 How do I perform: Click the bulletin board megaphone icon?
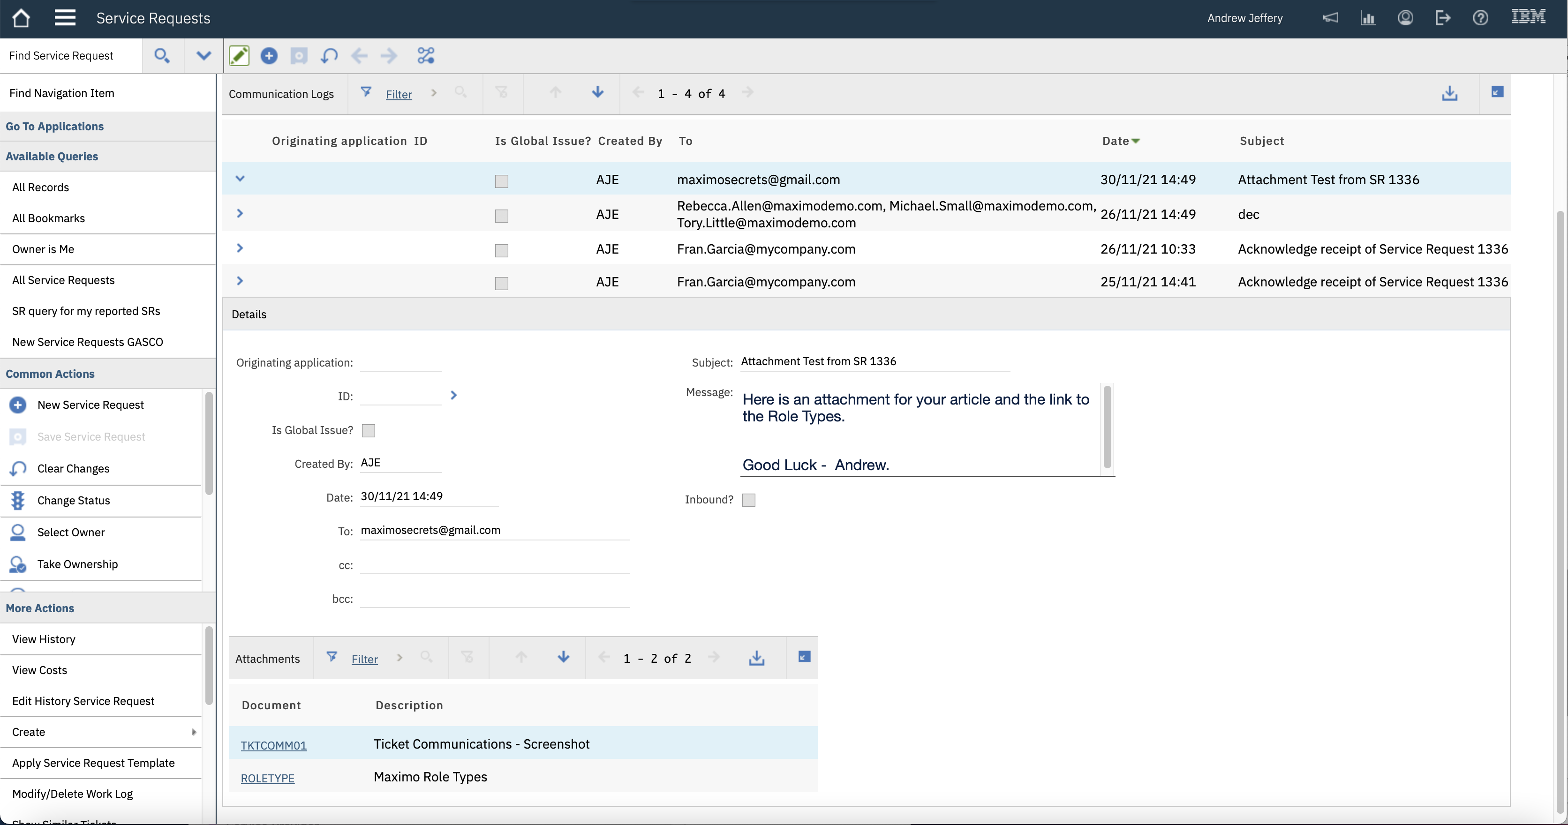(x=1331, y=18)
